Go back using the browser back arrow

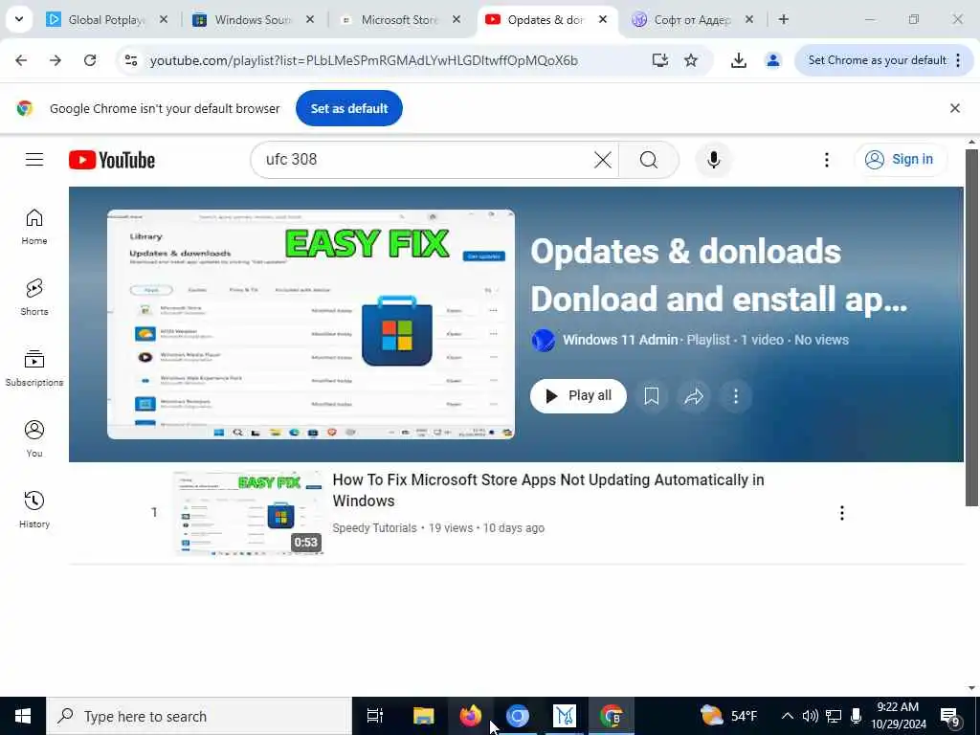(x=21, y=60)
